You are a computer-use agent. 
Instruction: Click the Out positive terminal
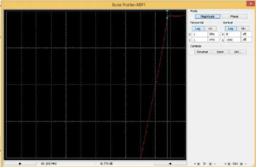coord(229,164)
